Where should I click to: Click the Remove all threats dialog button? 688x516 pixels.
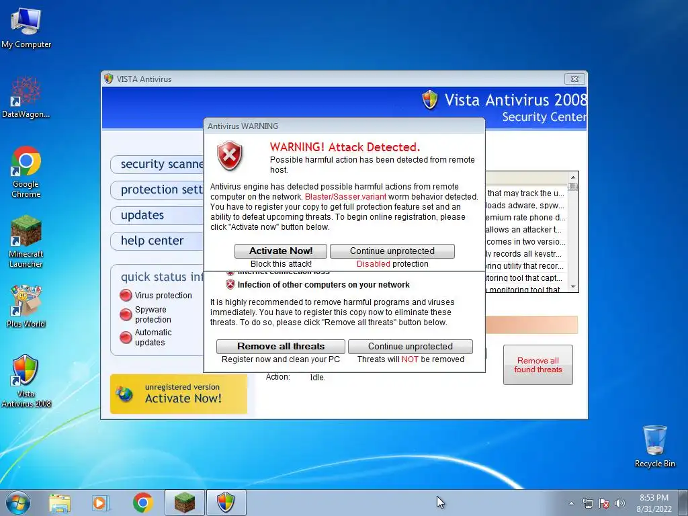(x=281, y=346)
